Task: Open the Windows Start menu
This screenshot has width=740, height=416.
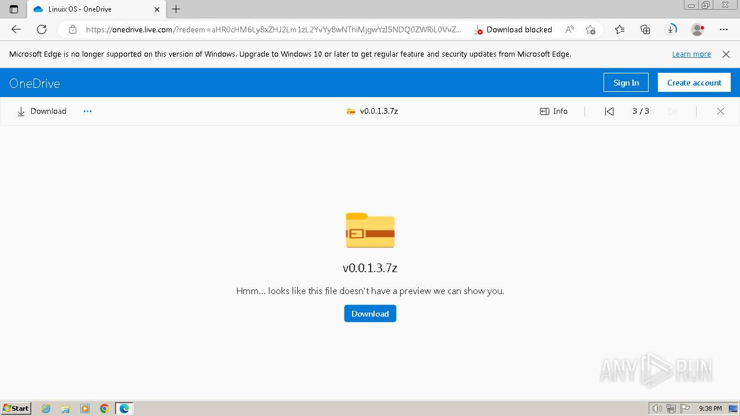Action: point(16,408)
